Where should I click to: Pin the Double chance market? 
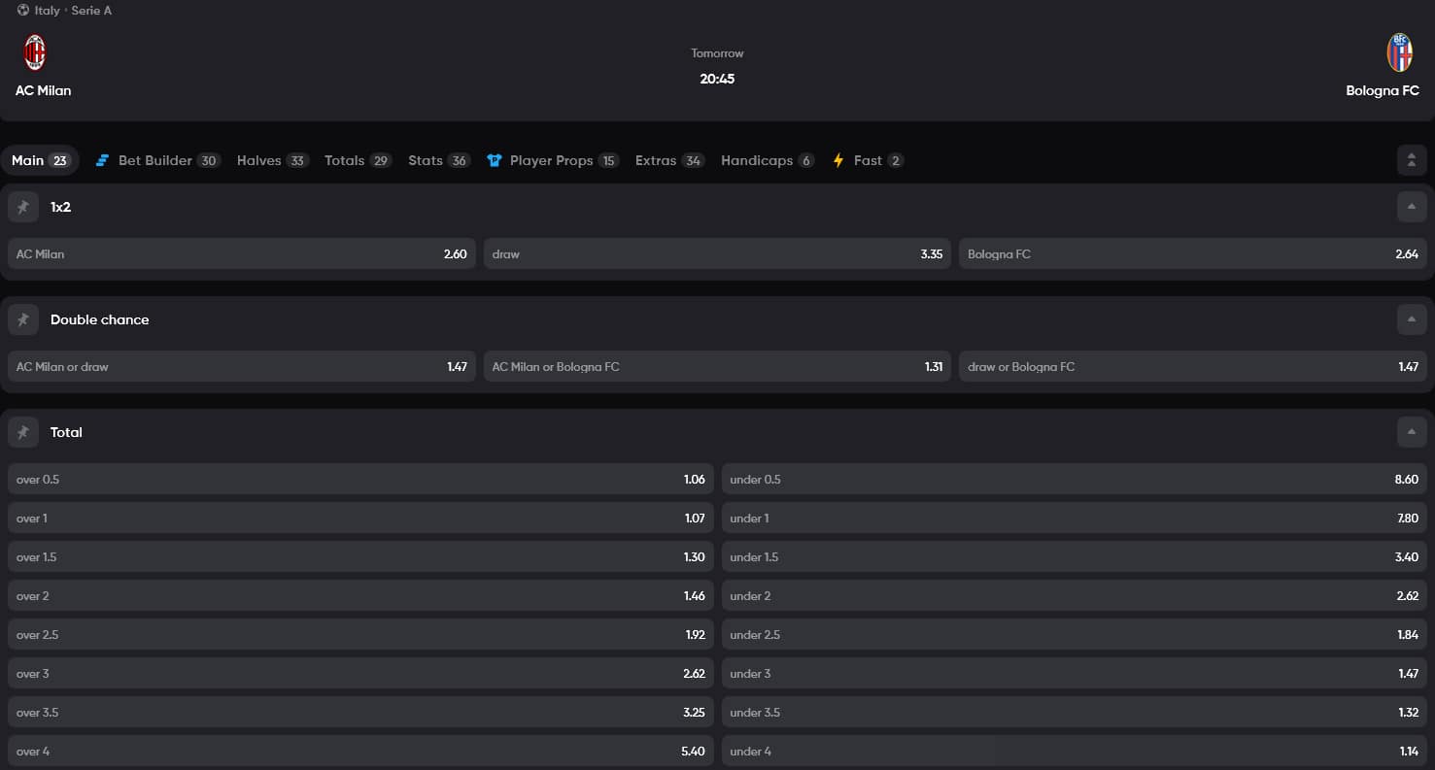click(x=23, y=319)
